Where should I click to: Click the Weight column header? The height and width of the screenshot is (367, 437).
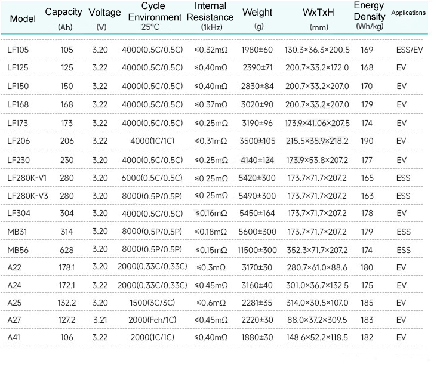pos(257,13)
